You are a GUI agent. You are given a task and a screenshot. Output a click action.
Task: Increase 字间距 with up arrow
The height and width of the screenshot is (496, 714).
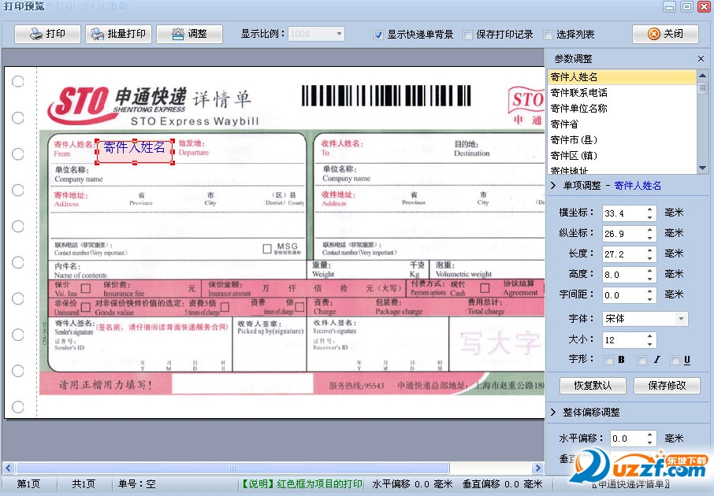click(x=650, y=291)
